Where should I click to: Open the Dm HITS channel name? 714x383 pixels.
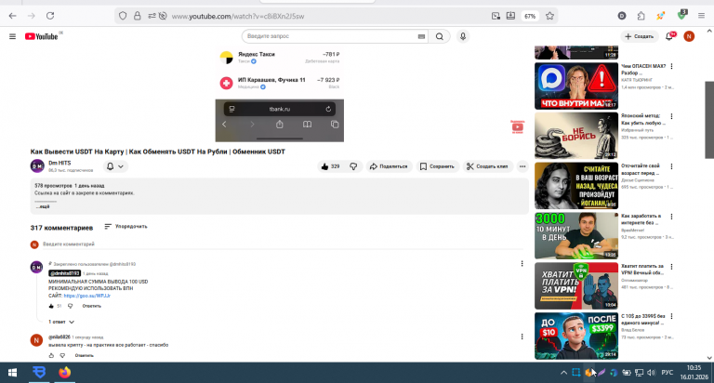click(59, 163)
